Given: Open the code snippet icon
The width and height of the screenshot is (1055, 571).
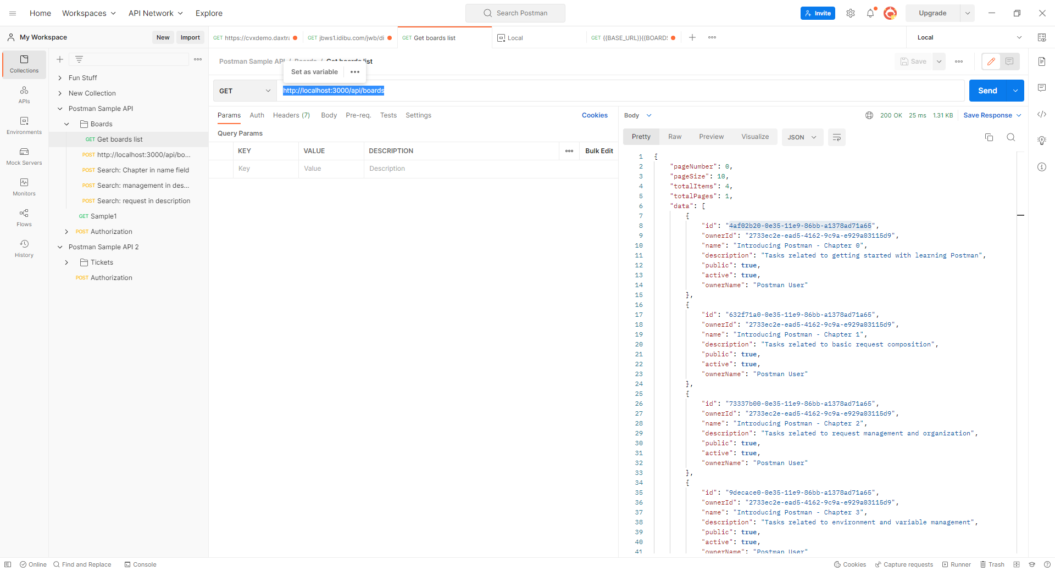Looking at the screenshot, I should (x=1042, y=114).
